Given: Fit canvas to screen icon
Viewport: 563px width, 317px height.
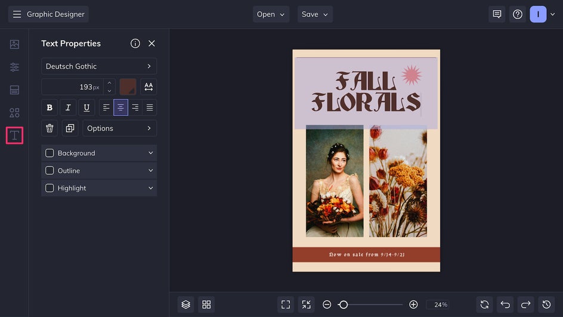Looking at the screenshot, I should (x=286, y=304).
